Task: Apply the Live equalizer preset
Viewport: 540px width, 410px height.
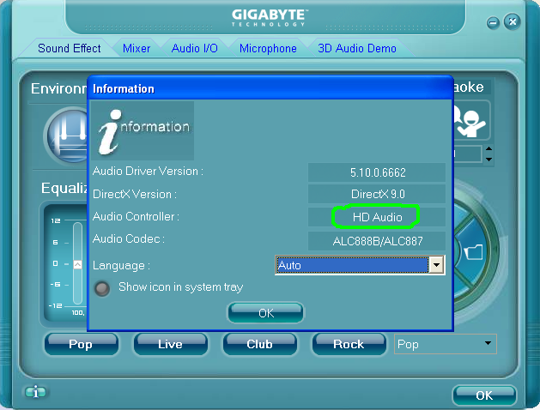Action: (x=171, y=344)
